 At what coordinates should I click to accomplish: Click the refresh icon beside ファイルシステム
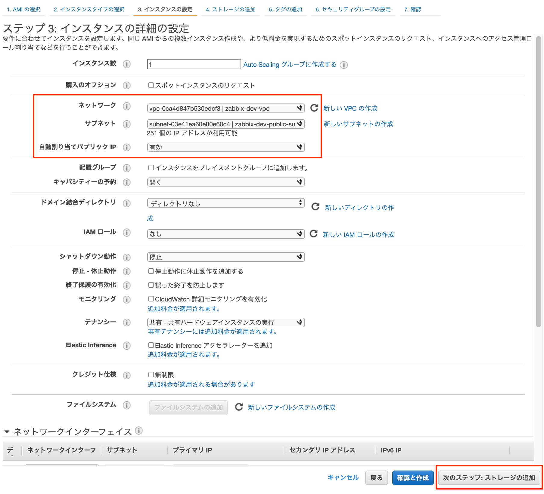coord(238,407)
